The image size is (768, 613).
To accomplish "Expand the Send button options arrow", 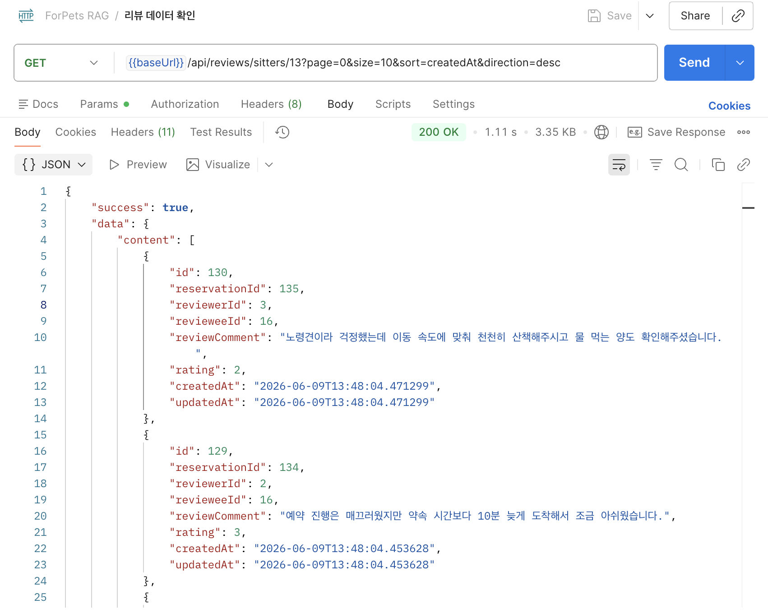I will click(740, 63).
